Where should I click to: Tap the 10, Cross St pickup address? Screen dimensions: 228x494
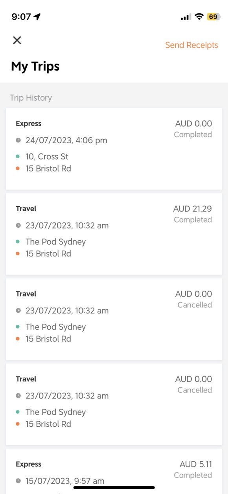47,157
